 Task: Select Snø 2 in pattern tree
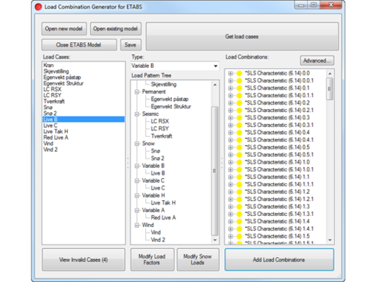coord(157,159)
